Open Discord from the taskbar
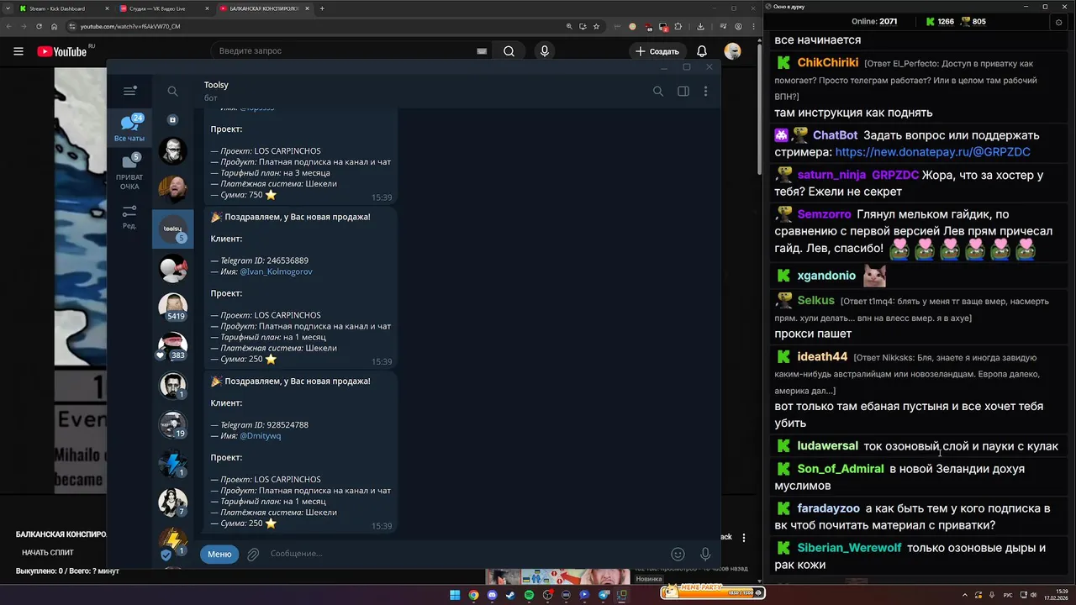 (x=492, y=595)
